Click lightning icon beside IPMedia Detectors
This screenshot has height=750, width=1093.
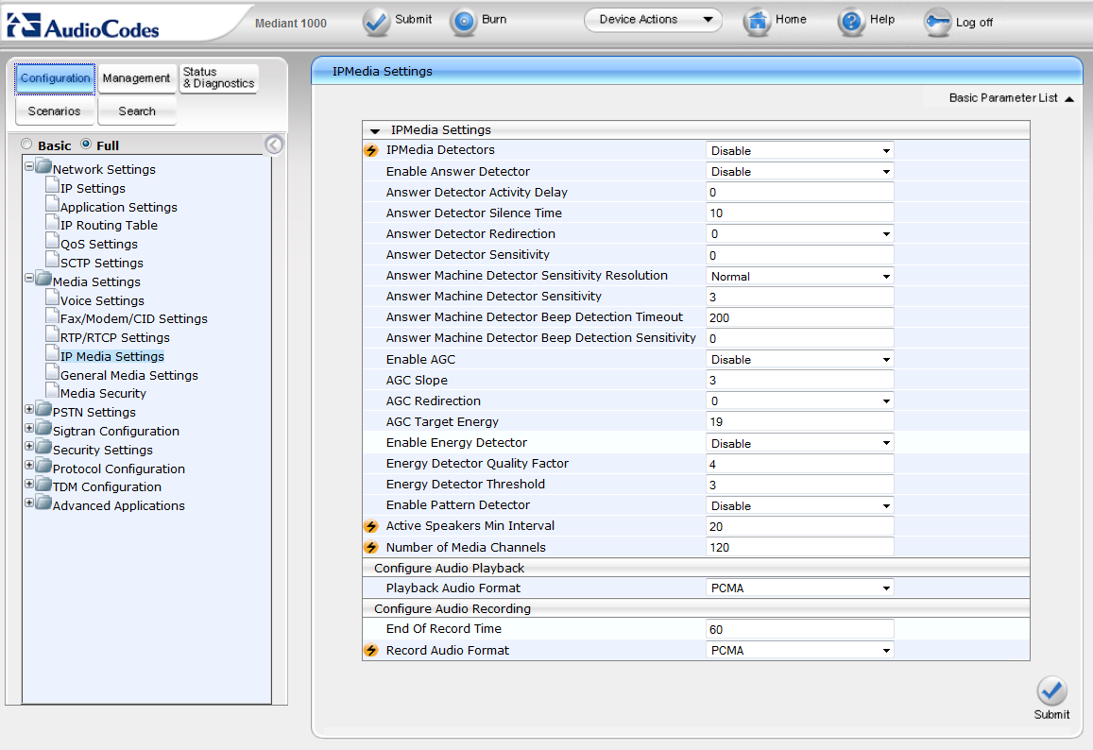pos(371,151)
